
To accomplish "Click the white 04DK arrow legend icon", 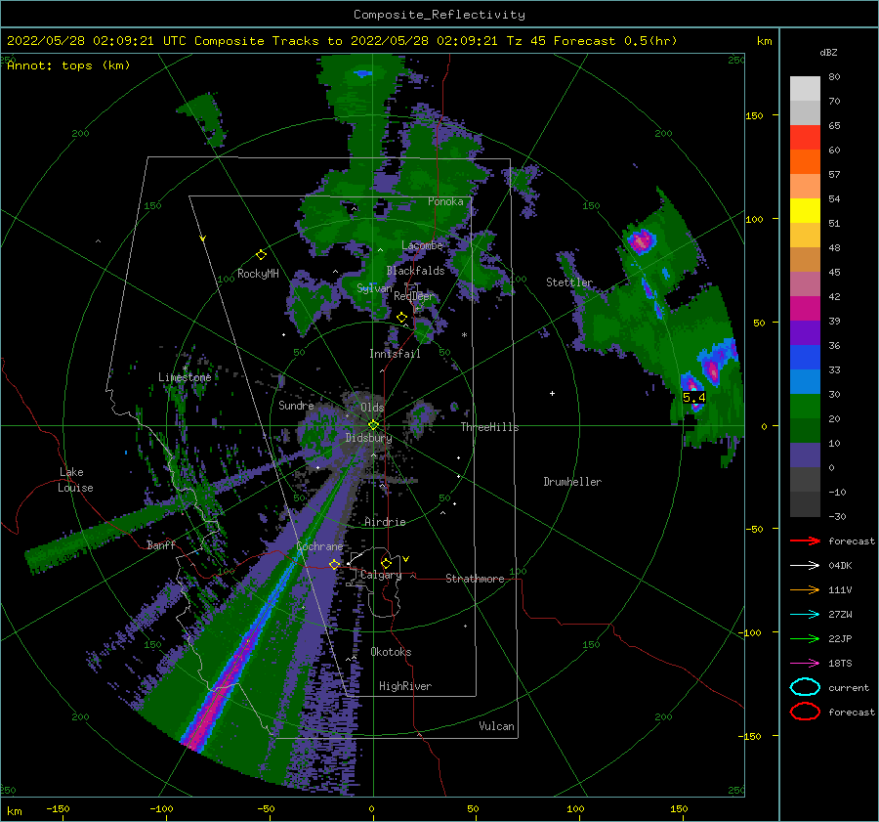I will pos(805,565).
